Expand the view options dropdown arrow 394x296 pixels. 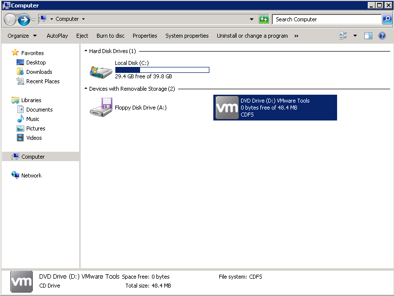pyautogui.click(x=355, y=36)
